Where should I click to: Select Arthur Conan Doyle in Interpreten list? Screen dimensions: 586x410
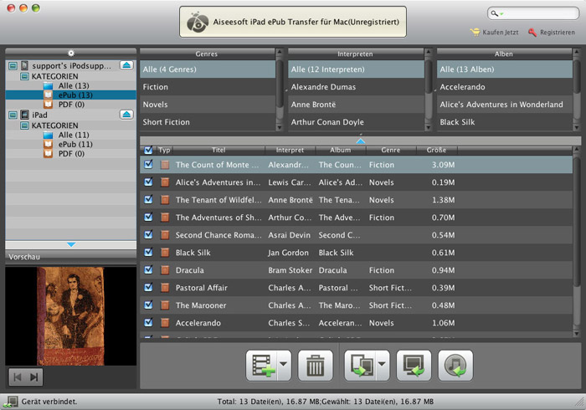coord(356,121)
